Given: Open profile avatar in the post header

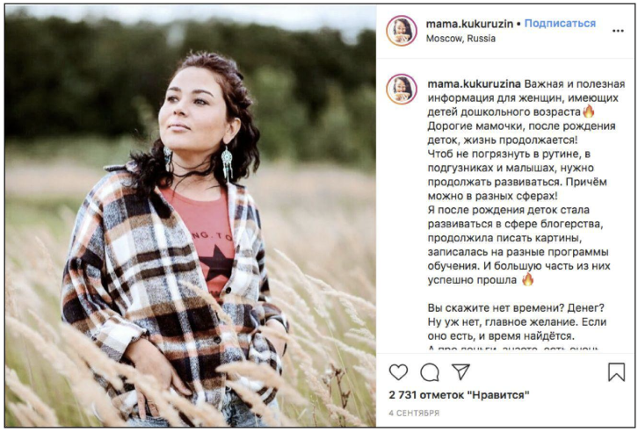Looking at the screenshot, I should pos(402,31).
